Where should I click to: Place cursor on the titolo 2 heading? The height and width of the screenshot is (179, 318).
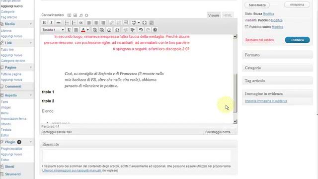48,101
